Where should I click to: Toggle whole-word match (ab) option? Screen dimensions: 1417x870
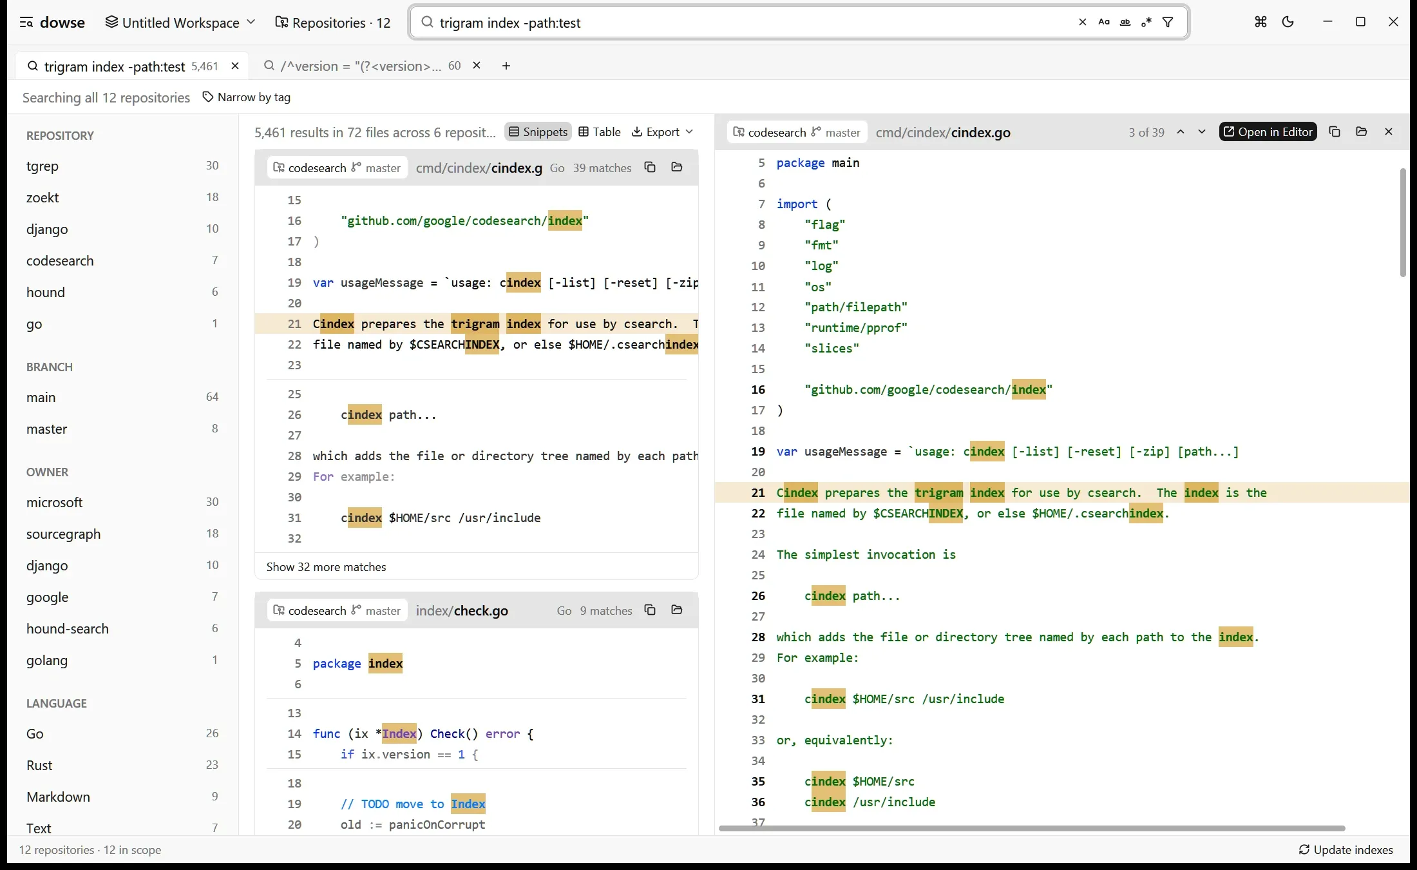(x=1125, y=23)
